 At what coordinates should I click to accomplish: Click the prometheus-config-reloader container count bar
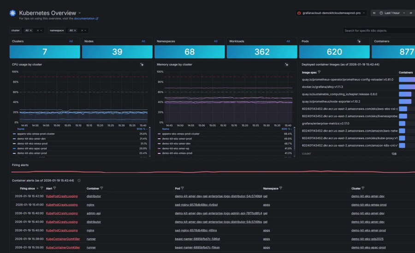pos(407,79)
